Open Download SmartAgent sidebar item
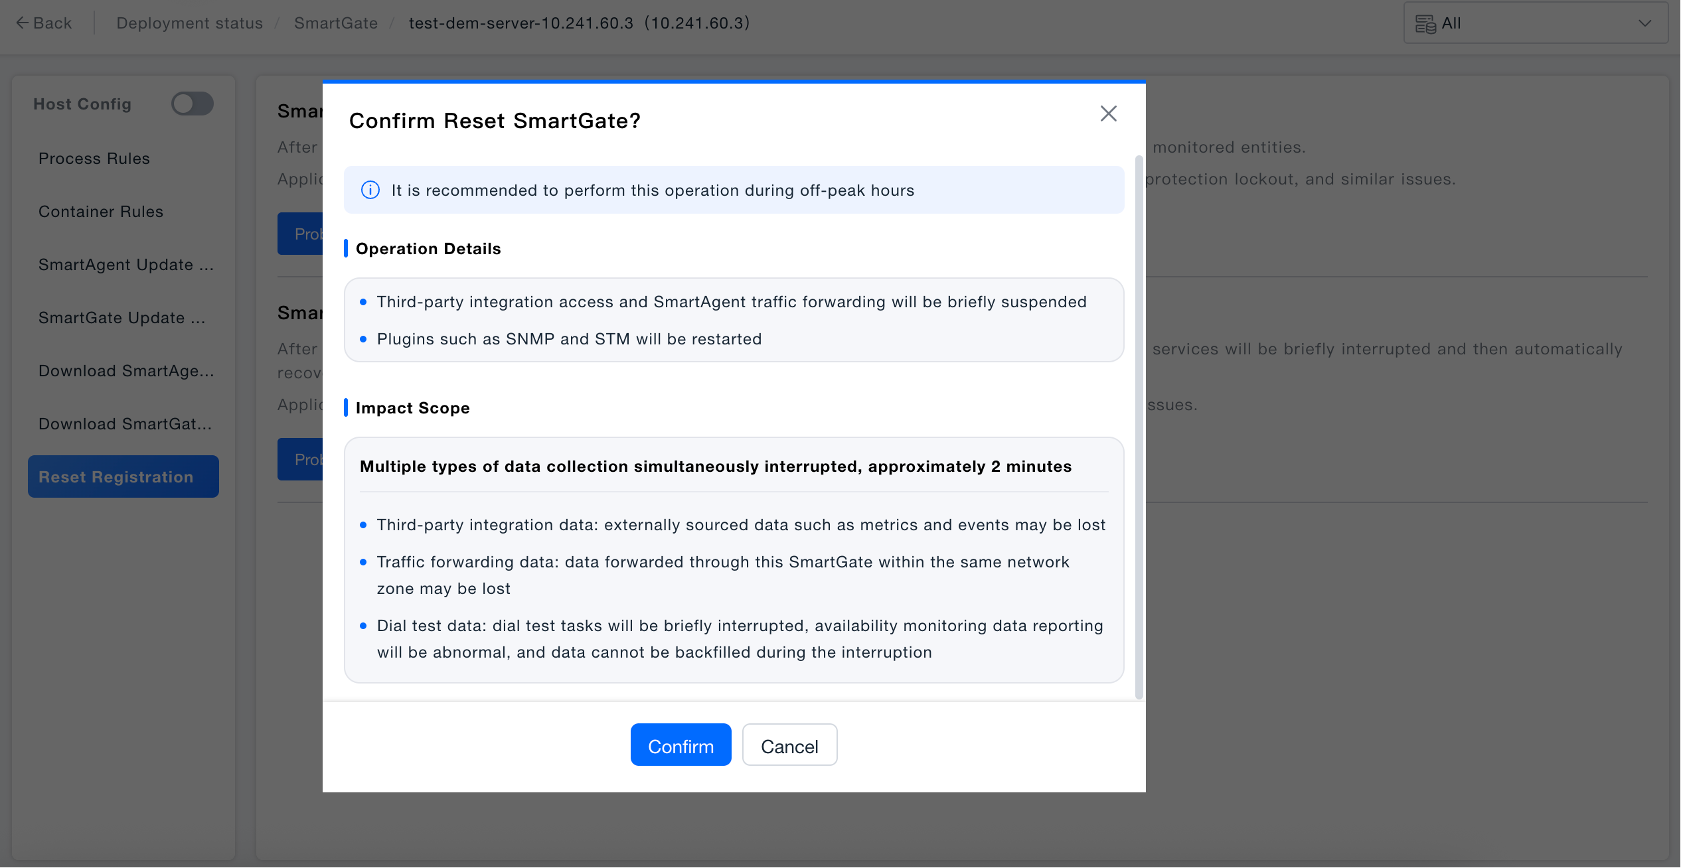The width and height of the screenshot is (1681, 868). 126,371
